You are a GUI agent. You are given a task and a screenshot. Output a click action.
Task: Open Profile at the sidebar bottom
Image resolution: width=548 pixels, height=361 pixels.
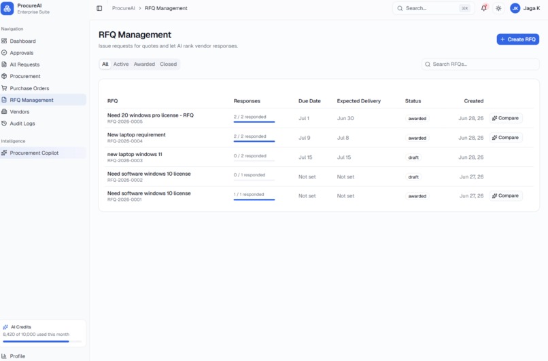[18, 356]
